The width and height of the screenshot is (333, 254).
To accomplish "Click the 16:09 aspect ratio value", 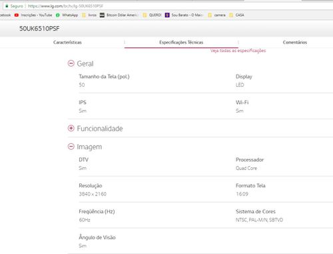I will [242, 194].
